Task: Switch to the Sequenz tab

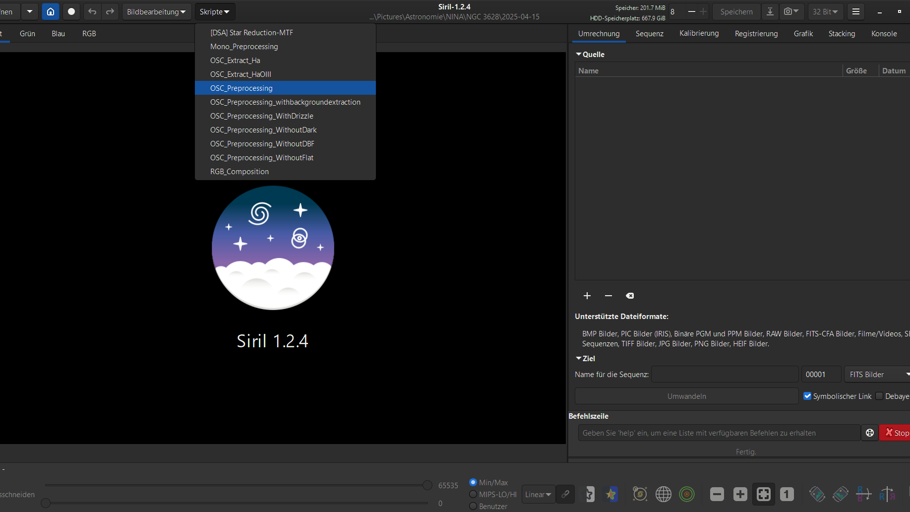Action: [x=649, y=33]
